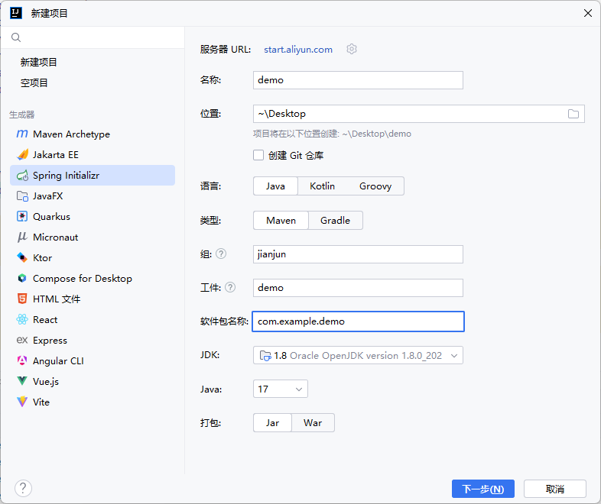Click the JavaFX generator icon
This screenshot has width=601, height=504.
click(22, 196)
